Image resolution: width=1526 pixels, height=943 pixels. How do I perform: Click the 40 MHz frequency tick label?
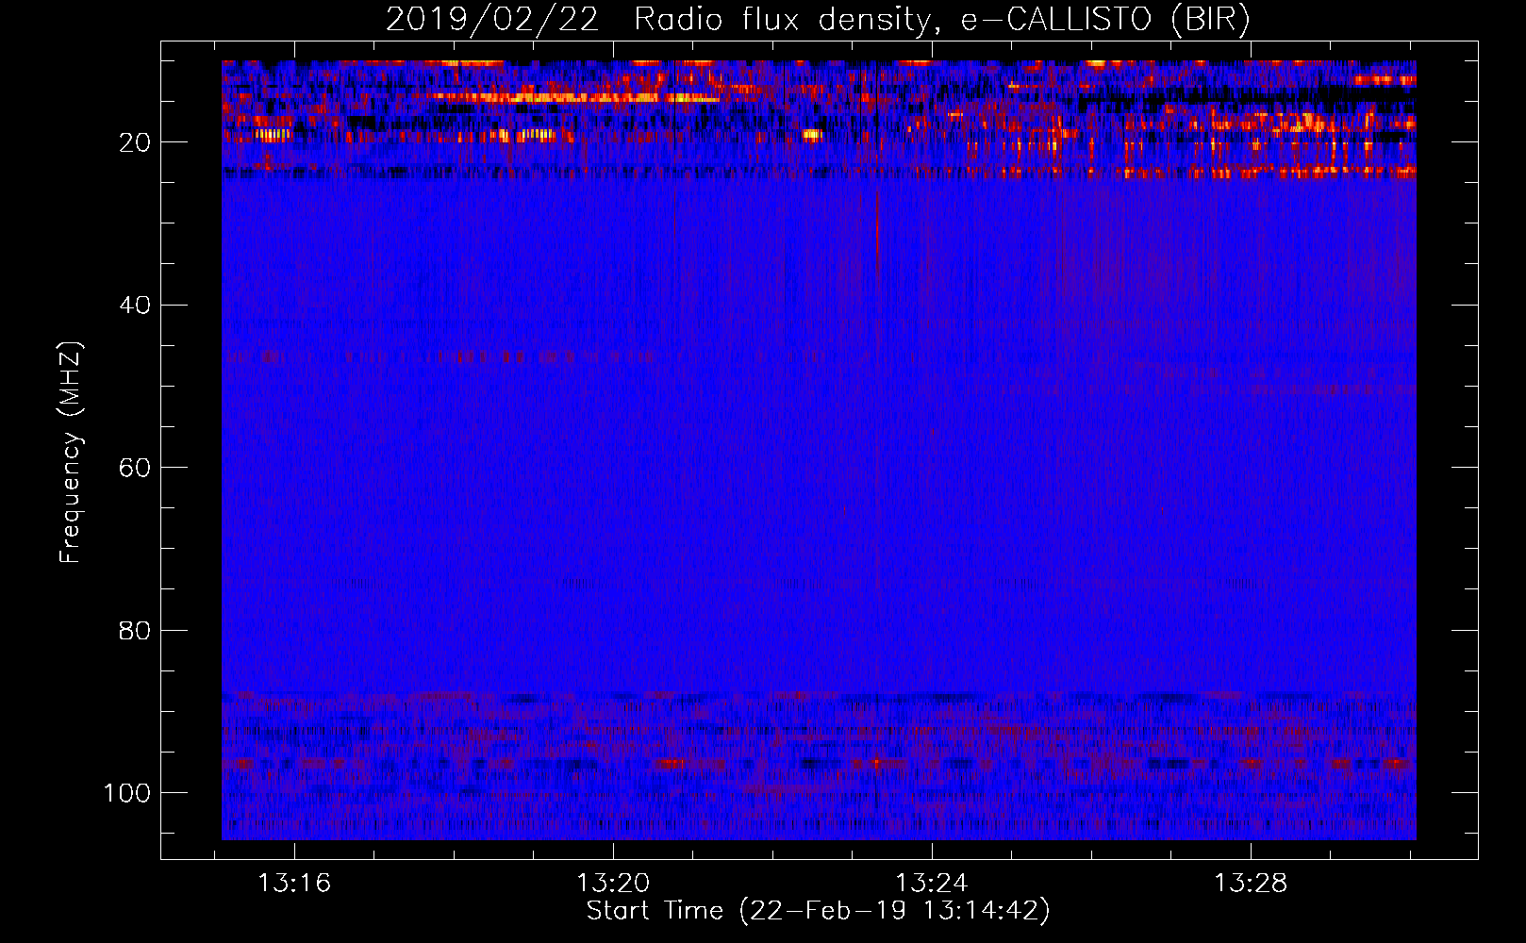click(135, 306)
